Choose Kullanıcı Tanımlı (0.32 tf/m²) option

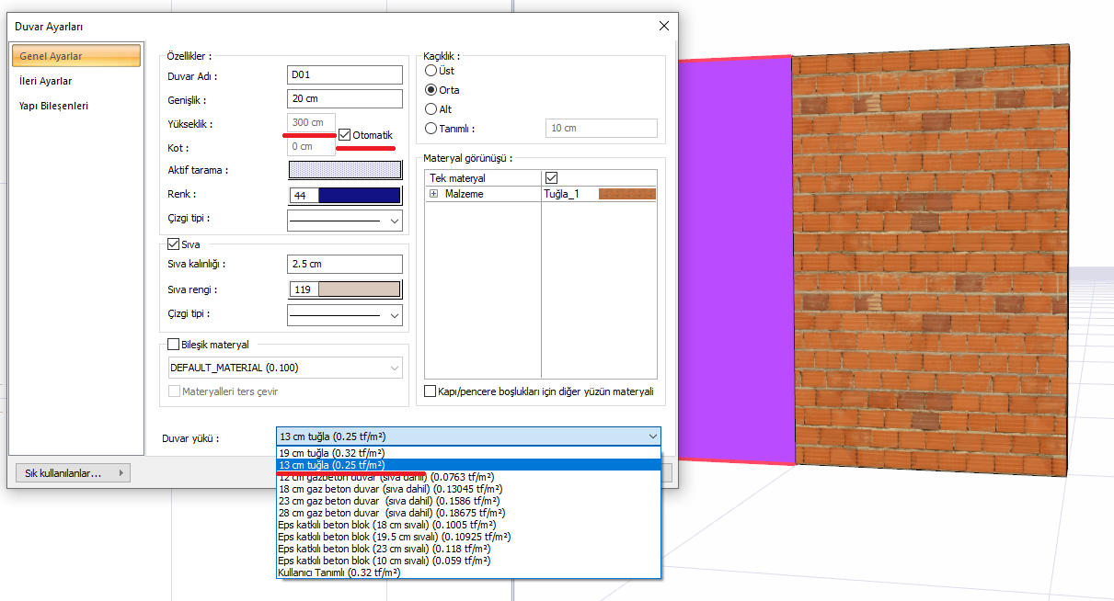(468, 573)
